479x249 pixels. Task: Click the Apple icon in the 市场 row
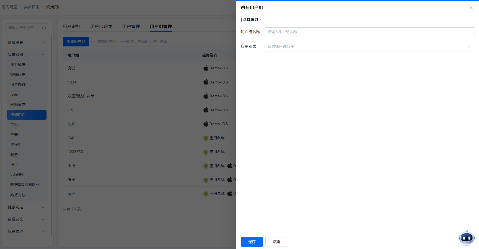(230, 166)
